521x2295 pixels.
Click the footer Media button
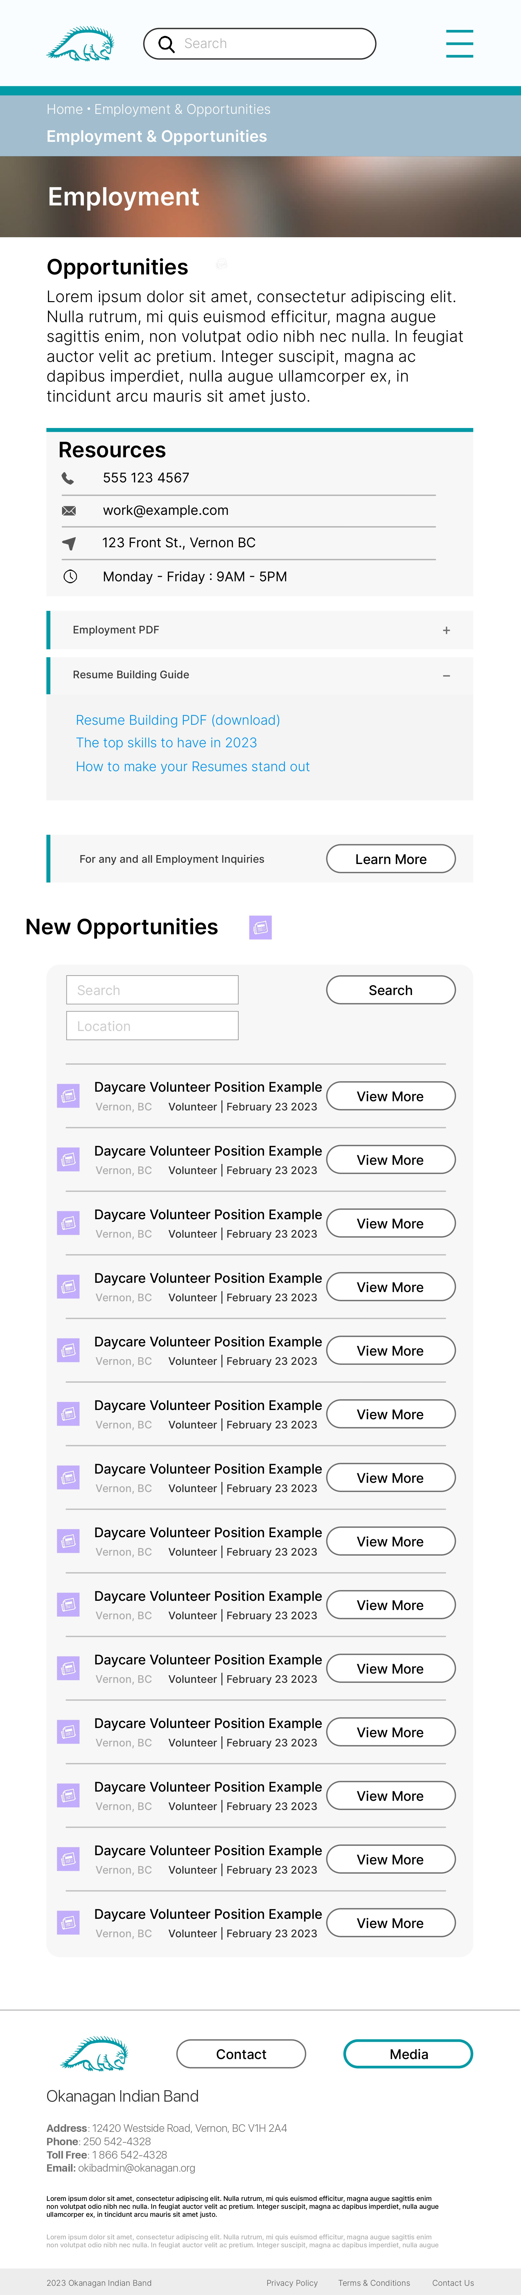pos(408,2054)
